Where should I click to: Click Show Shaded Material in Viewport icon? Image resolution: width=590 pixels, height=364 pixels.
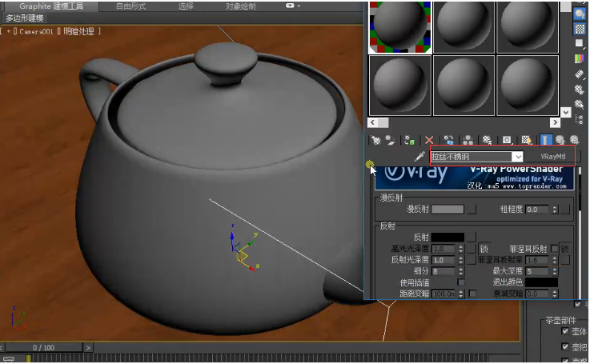[527, 140]
